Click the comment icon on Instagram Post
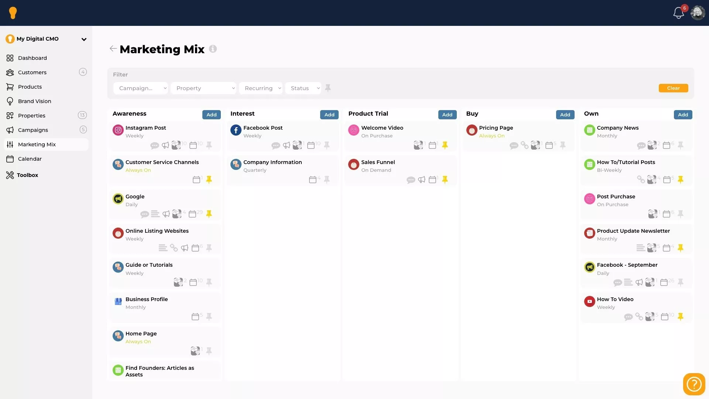Image resolution: width=709 pixels, height=399 pixels. (x=154, y=146)
